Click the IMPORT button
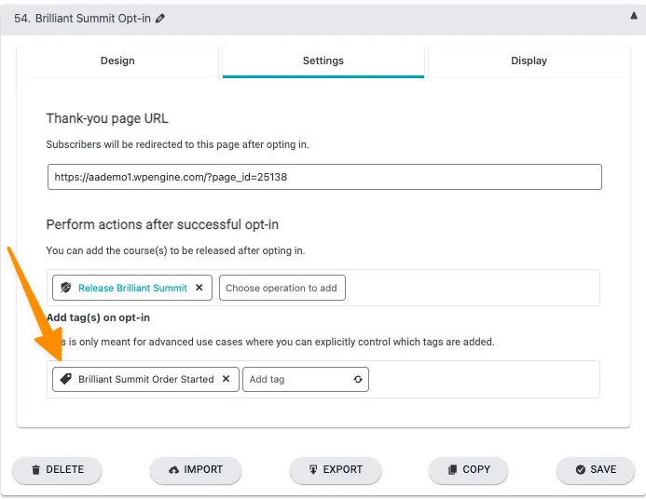646x499 pixels. pos(195,470)
